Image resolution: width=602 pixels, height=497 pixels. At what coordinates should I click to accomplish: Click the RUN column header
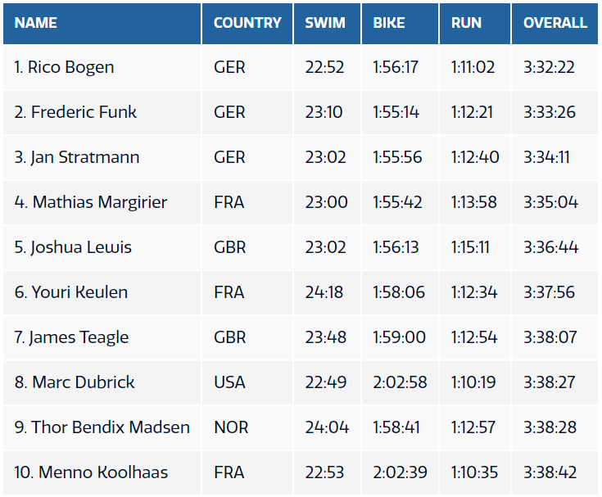click(x=475, y=24)
